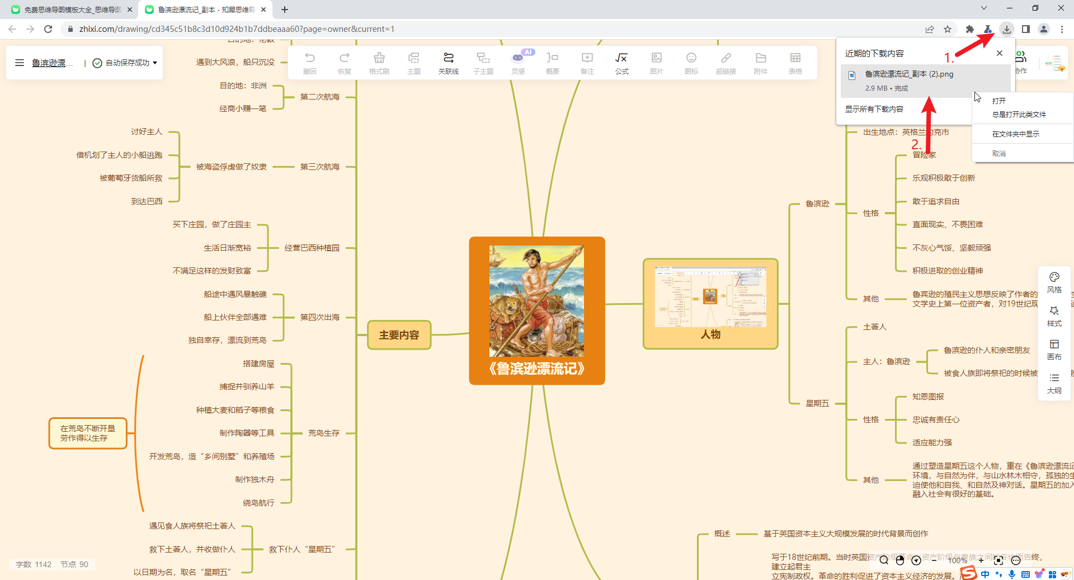Select the 人物 node with thumbnail
Viewport: 1074px width, 580px height.
coord(710,304)
